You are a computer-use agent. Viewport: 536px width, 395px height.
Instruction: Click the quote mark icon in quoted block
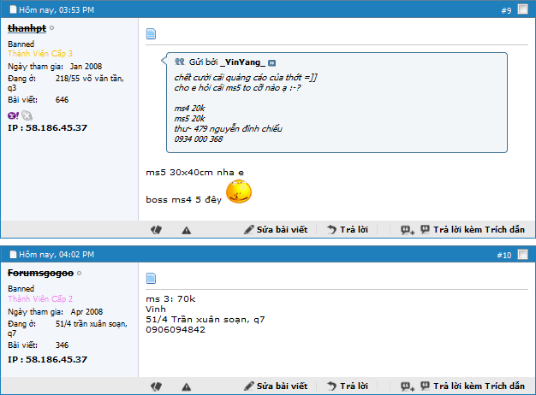coord(180,62)
